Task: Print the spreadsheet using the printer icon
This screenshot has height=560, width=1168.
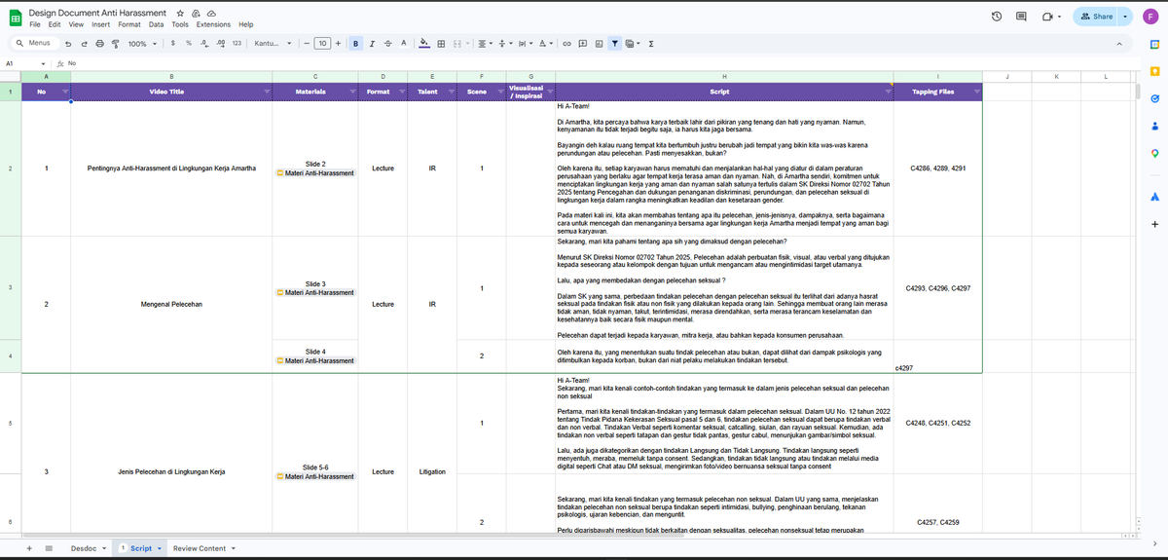Action: click(x=100, y=43)
